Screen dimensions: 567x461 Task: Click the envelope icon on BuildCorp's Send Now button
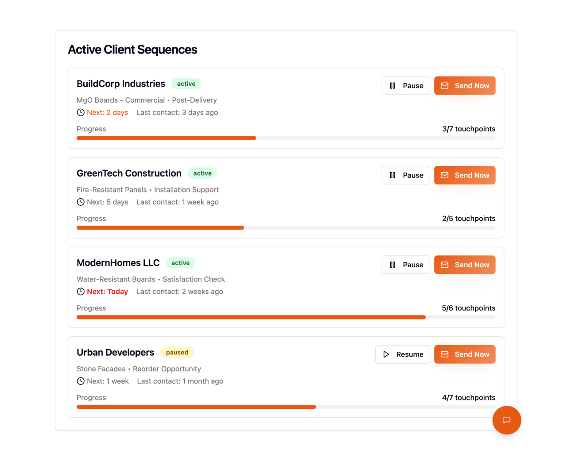click(444, 85)
